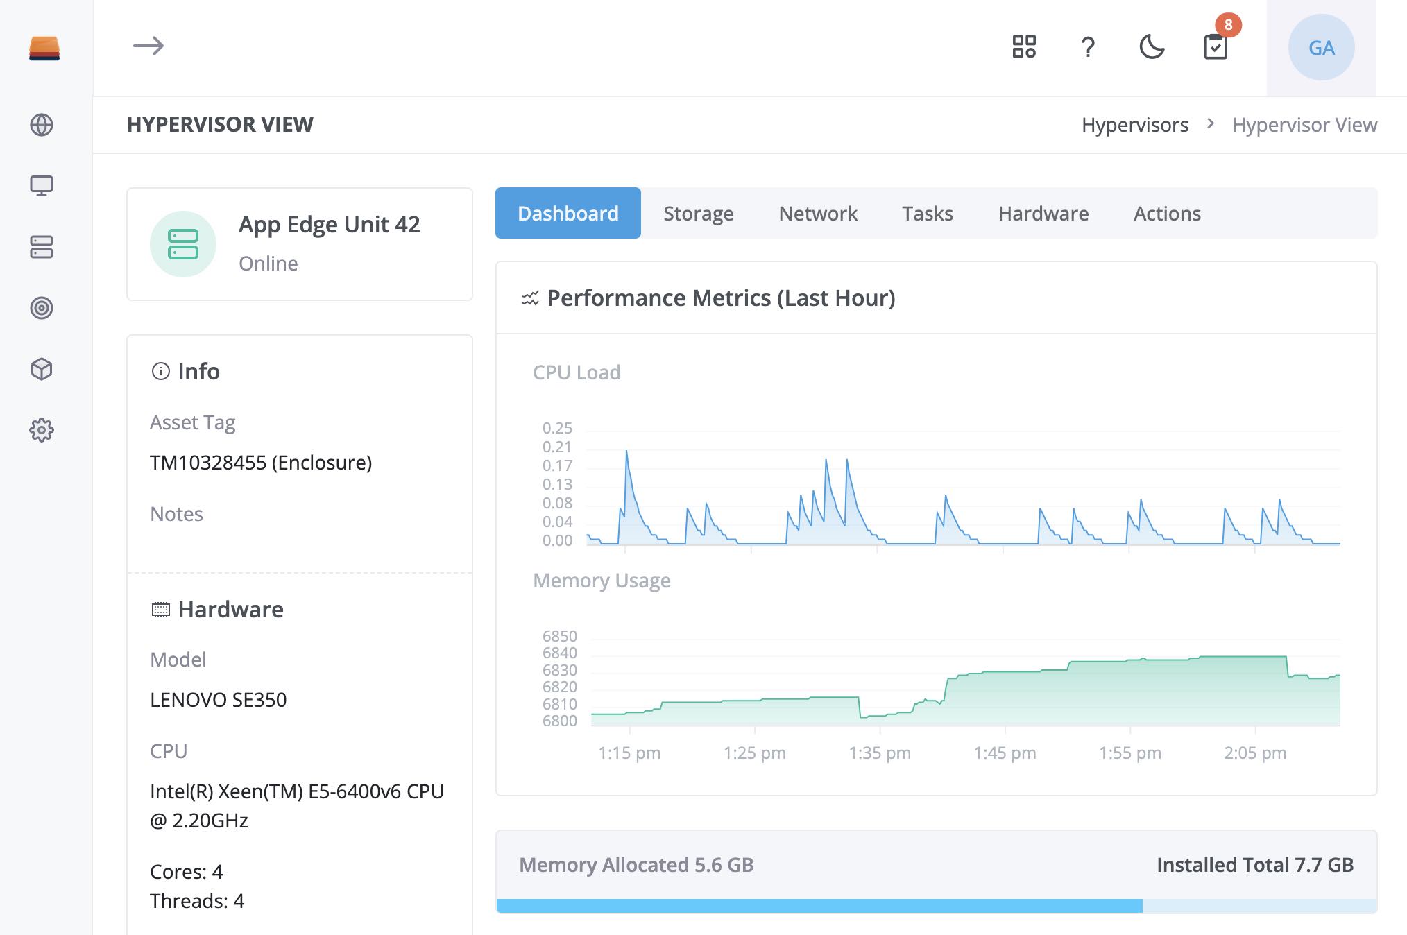Open tasks clipboard with 8 notifications
This screenshot has height=935, width=1407.
(1216, 47)
